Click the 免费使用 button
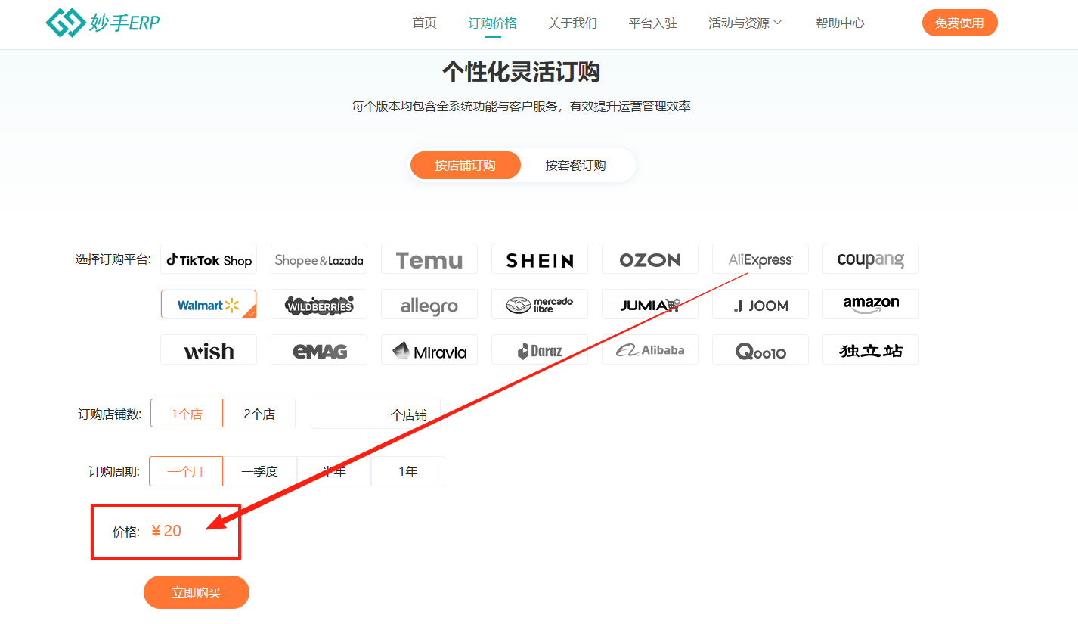The width and height of the screenshot is (1078, 624). point(959,23)
